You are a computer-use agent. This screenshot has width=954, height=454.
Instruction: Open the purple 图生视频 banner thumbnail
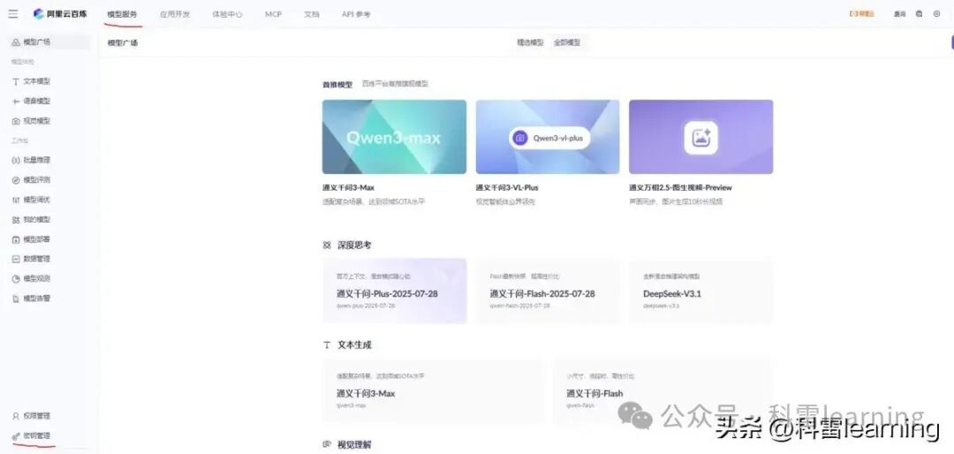tap(700, 137)
